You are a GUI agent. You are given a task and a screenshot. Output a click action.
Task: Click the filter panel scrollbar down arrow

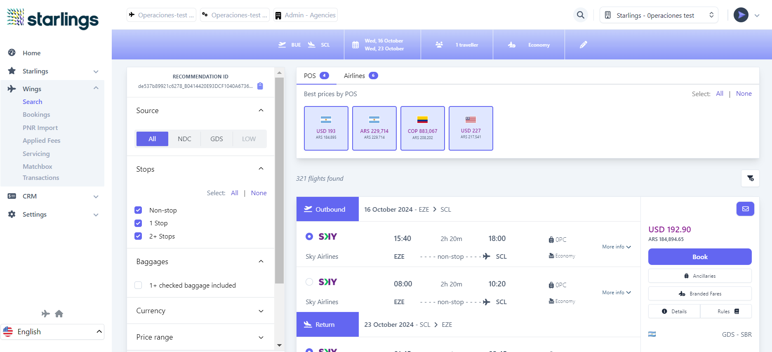[279, 345]
